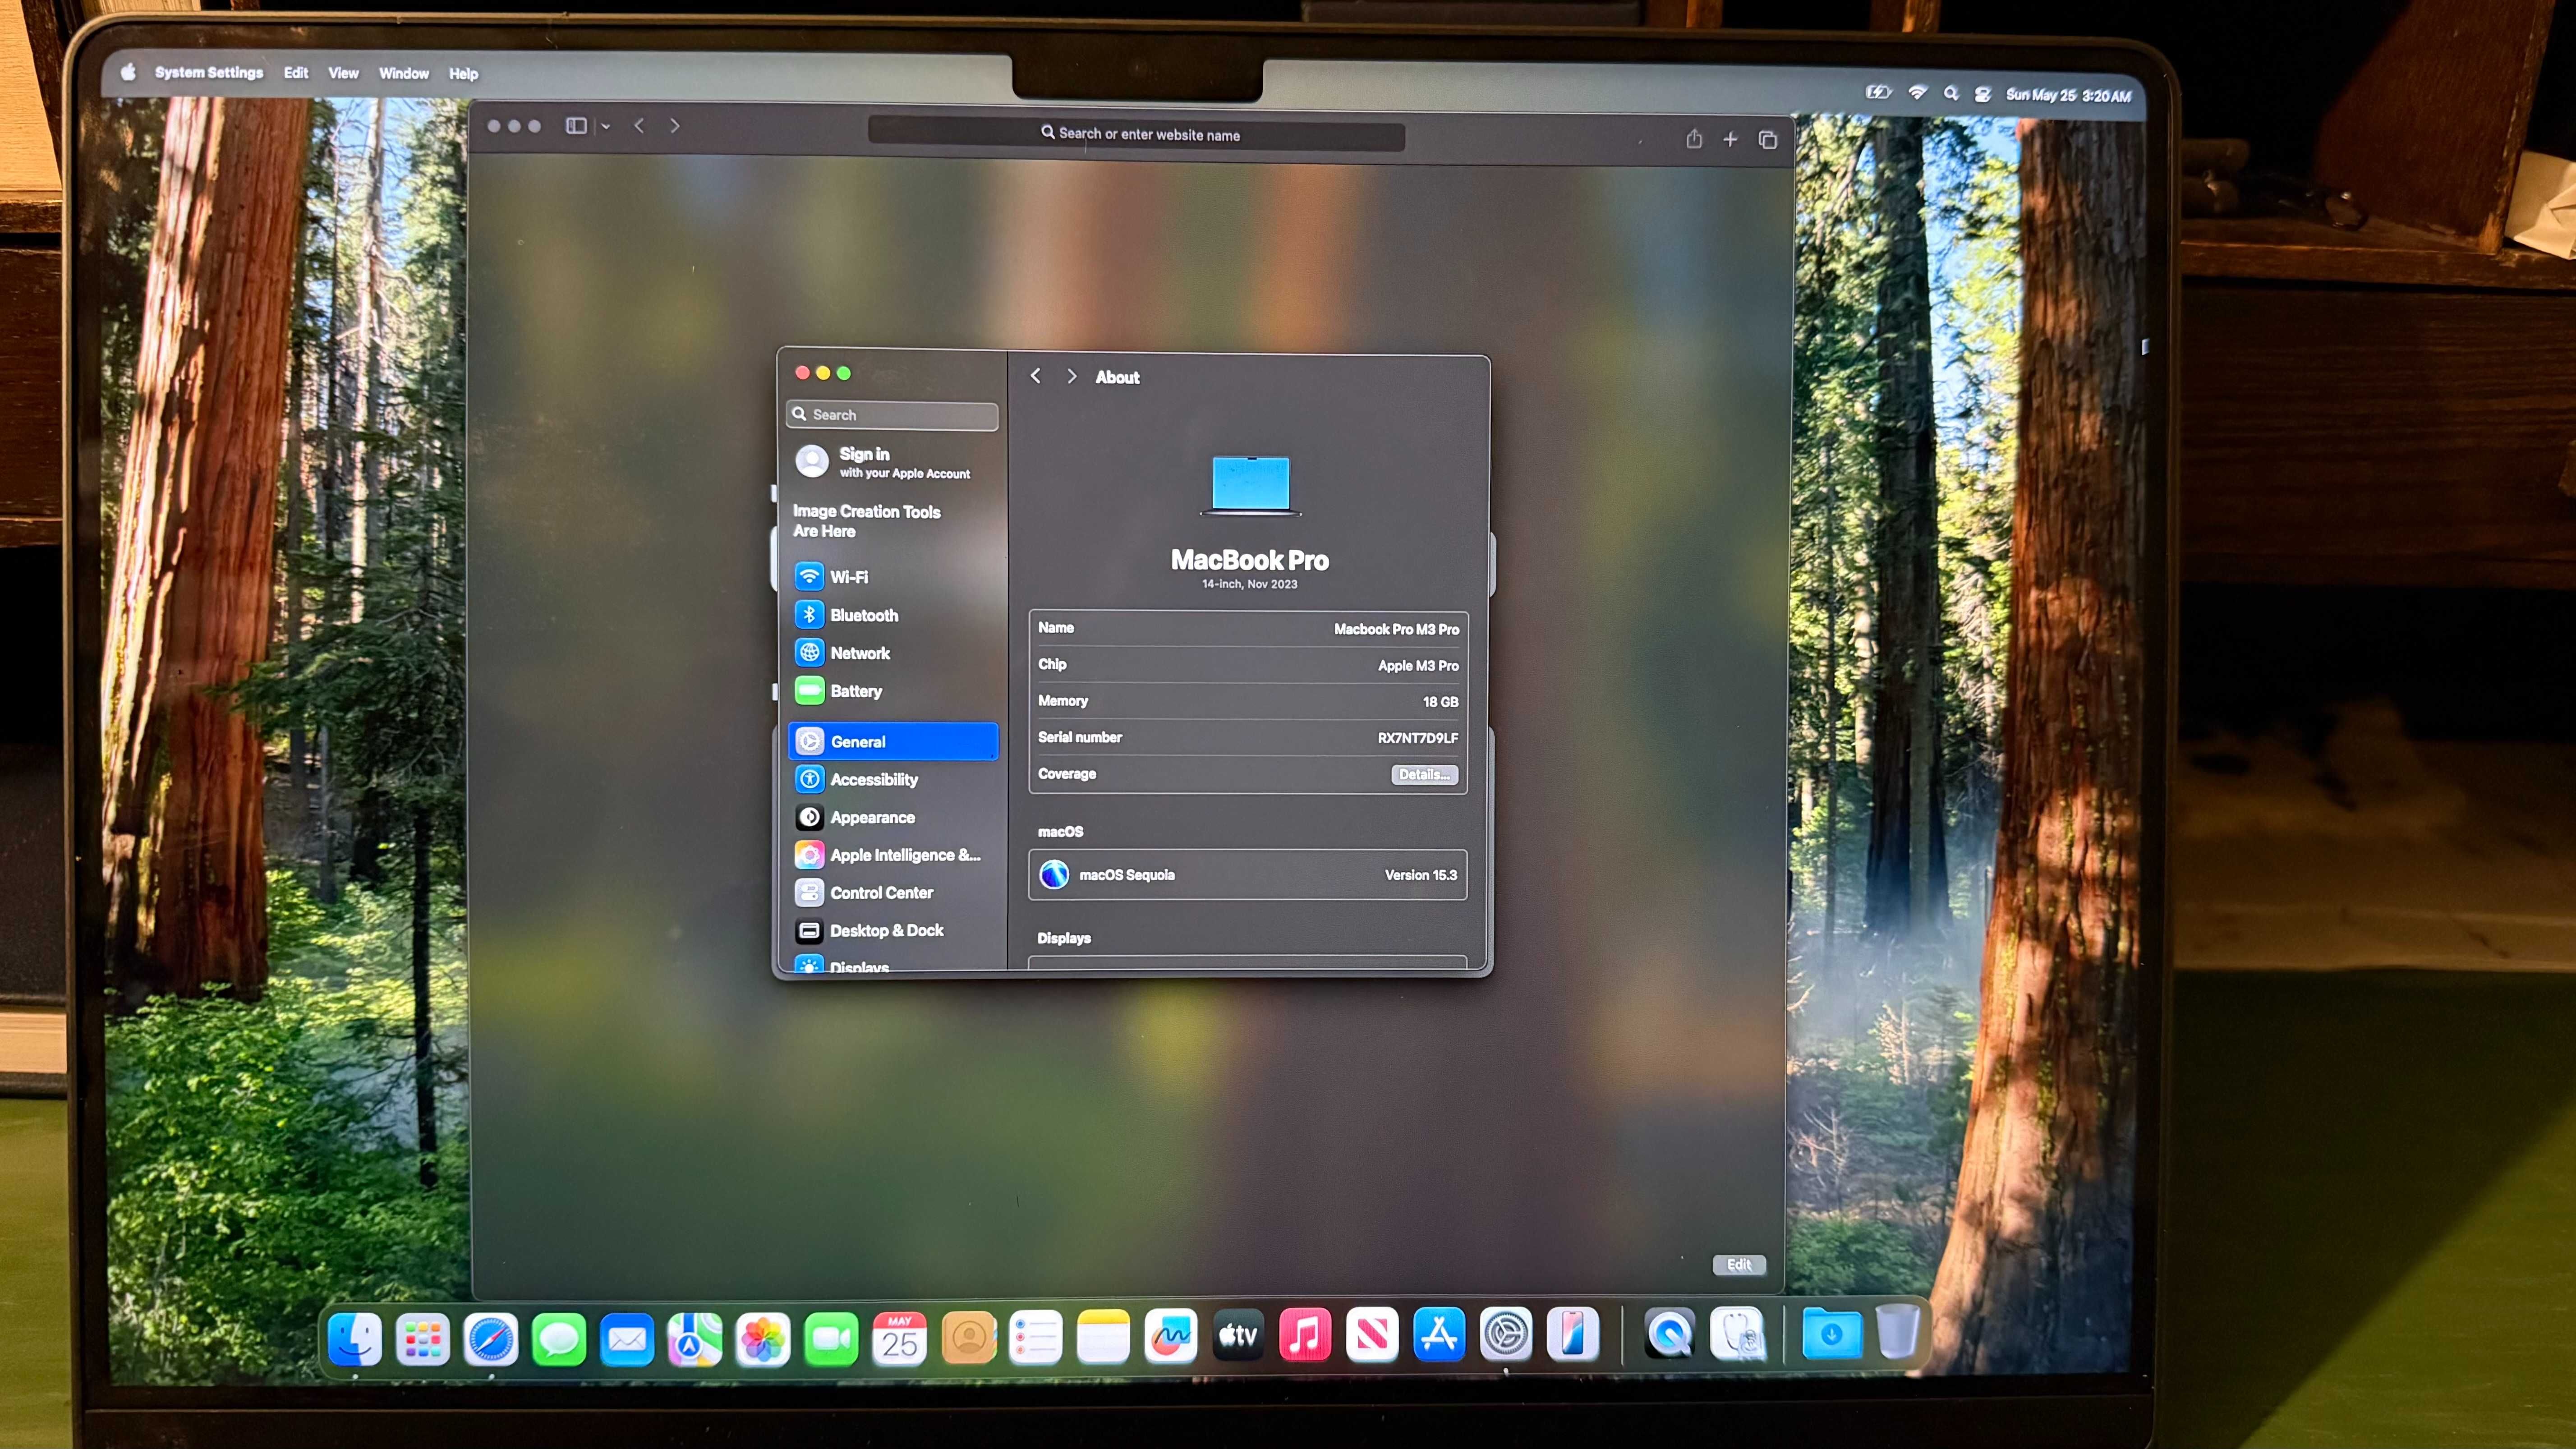Screen dimensions: 2576x1449
Task: Click the Safari icon in the Dock
Action: 490,1338
